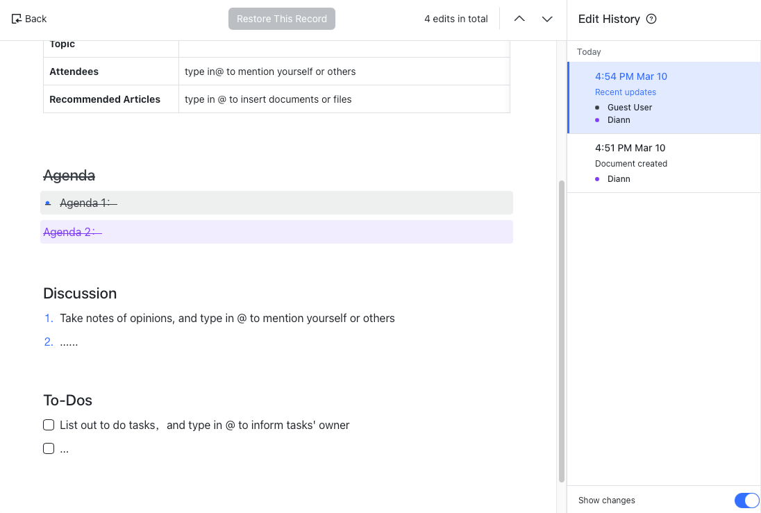
Task: Open the 4:51 PM Mar 10 version
Action: pyautogui.click(x=630, y=148)
